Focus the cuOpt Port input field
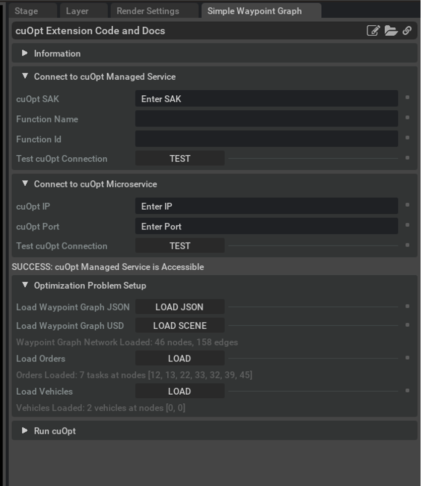The image size is (421, 486). click(266, 226)
